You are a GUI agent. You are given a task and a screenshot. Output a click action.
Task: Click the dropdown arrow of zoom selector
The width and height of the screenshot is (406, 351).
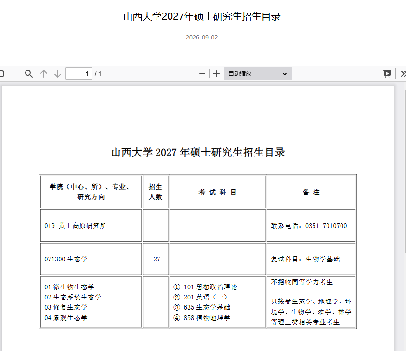pos(285,74)
